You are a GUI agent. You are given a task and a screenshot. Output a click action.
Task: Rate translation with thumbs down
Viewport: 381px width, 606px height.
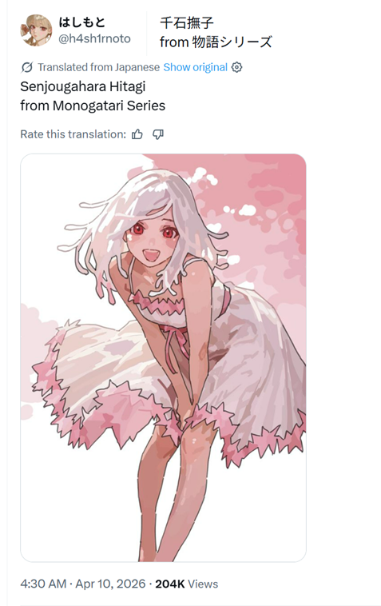(x=158, y=134)
